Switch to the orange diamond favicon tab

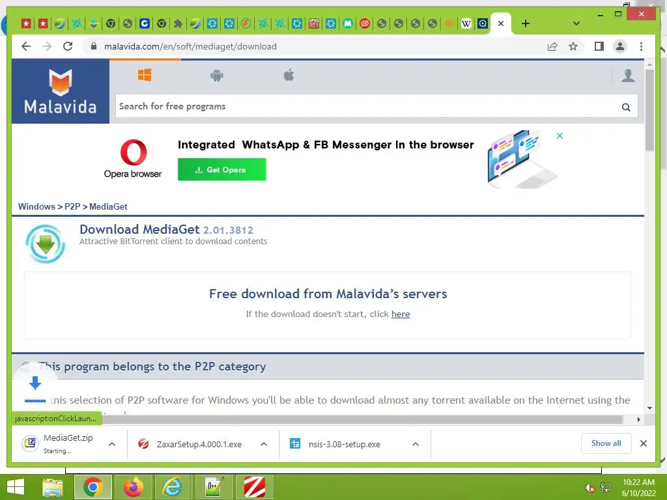click(x=449, y=23)
